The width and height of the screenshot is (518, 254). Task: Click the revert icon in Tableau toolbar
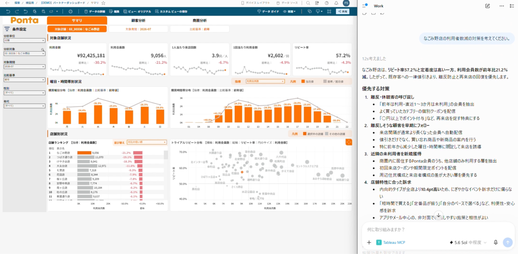[x=26, y=11]
